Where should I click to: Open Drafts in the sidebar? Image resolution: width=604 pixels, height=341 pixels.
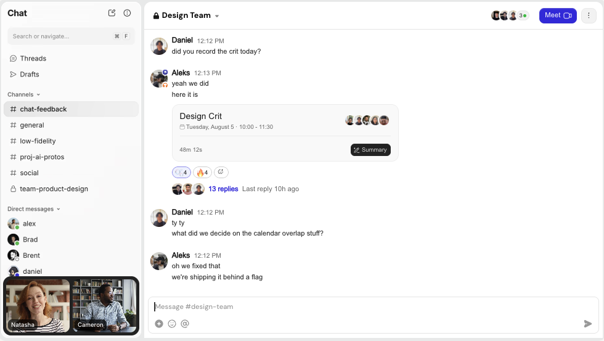(x=29, y=75)
